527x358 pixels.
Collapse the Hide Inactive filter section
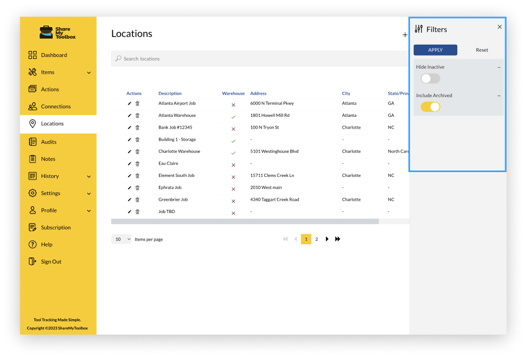coord(499,67)
